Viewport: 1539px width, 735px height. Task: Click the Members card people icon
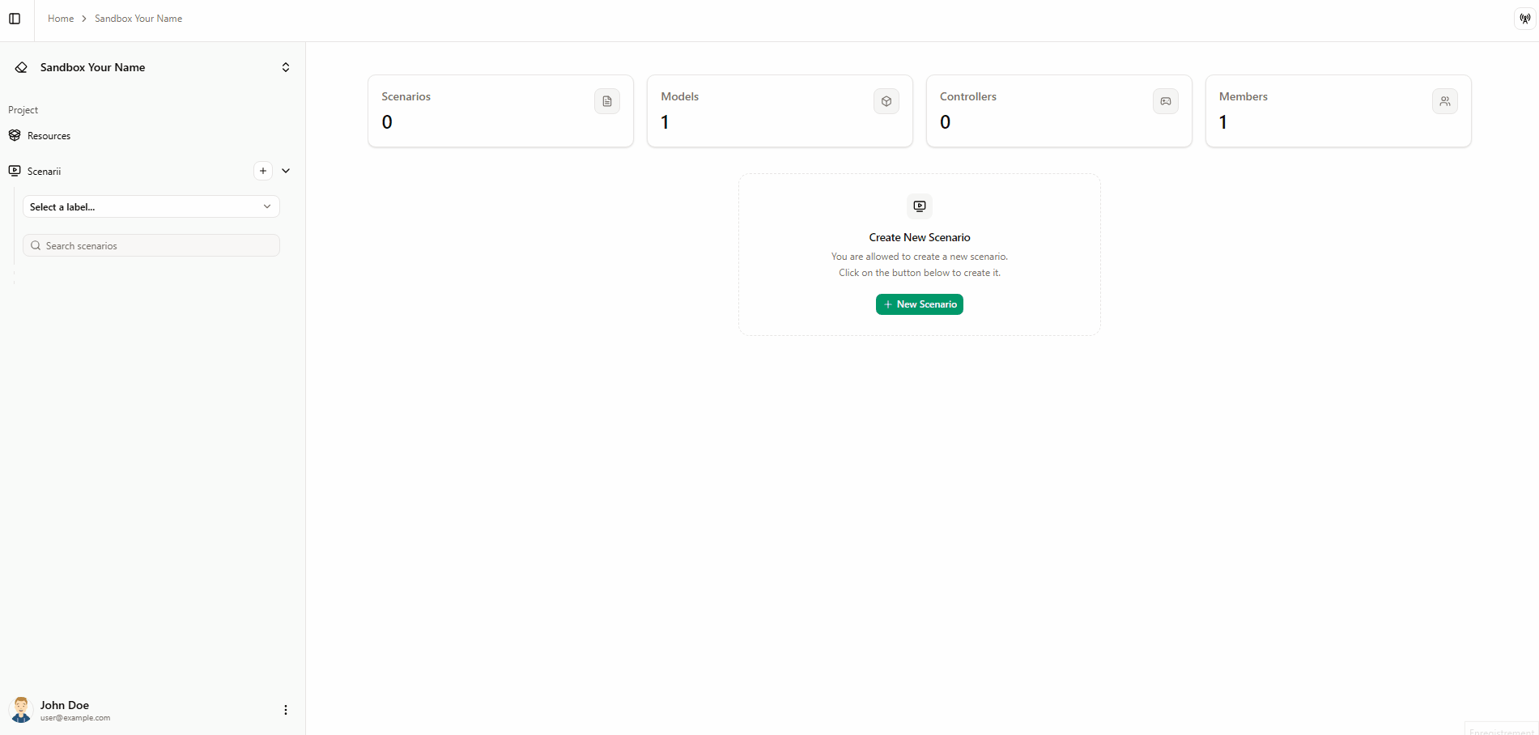[x=1444, y=101]
